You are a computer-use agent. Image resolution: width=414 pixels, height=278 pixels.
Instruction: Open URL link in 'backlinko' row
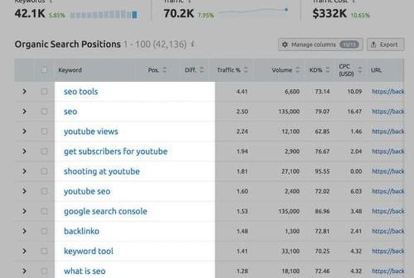[388, 231]
